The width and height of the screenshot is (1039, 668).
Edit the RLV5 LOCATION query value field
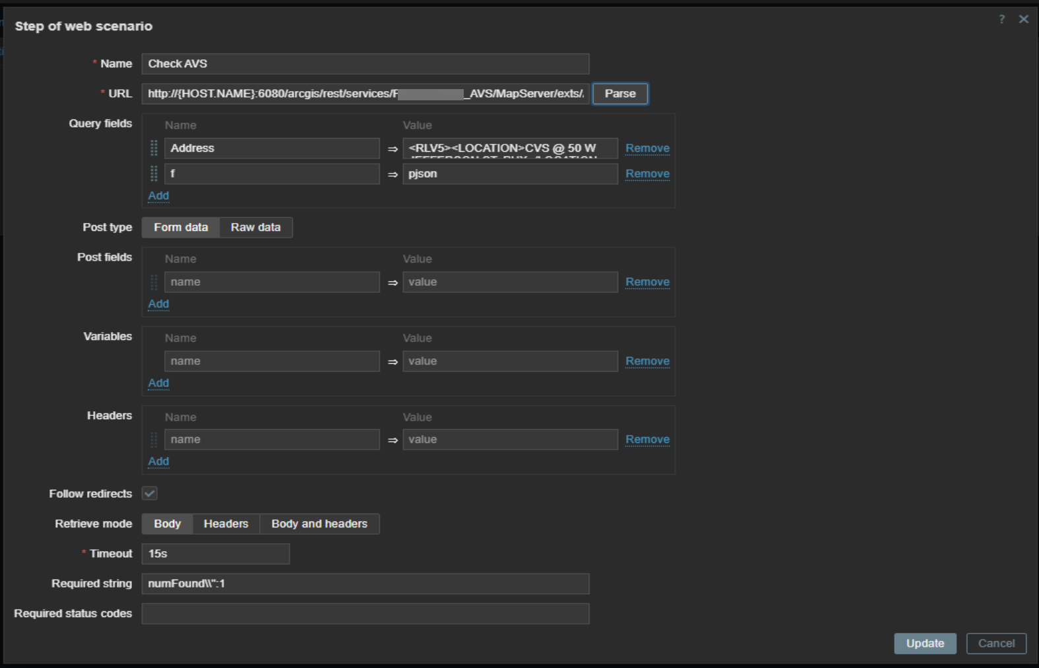point(510,148)
